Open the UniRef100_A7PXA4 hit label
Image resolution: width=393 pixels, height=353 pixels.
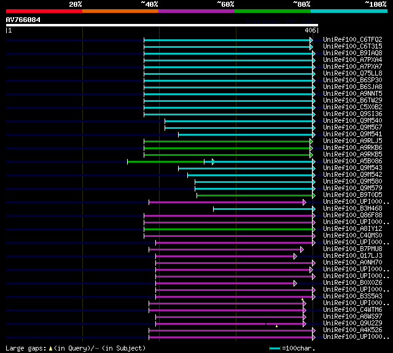[352, 60]
